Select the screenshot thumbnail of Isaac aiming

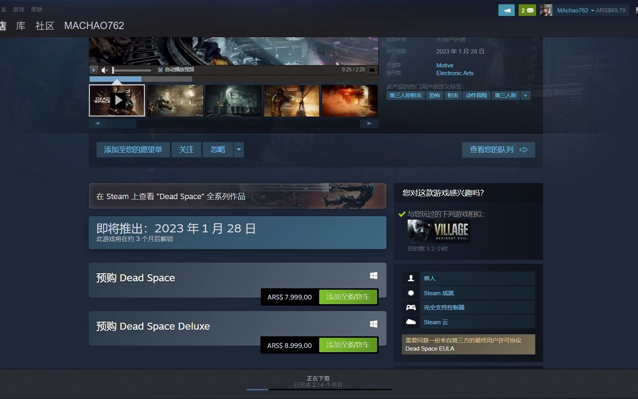[x=292, y=101]
